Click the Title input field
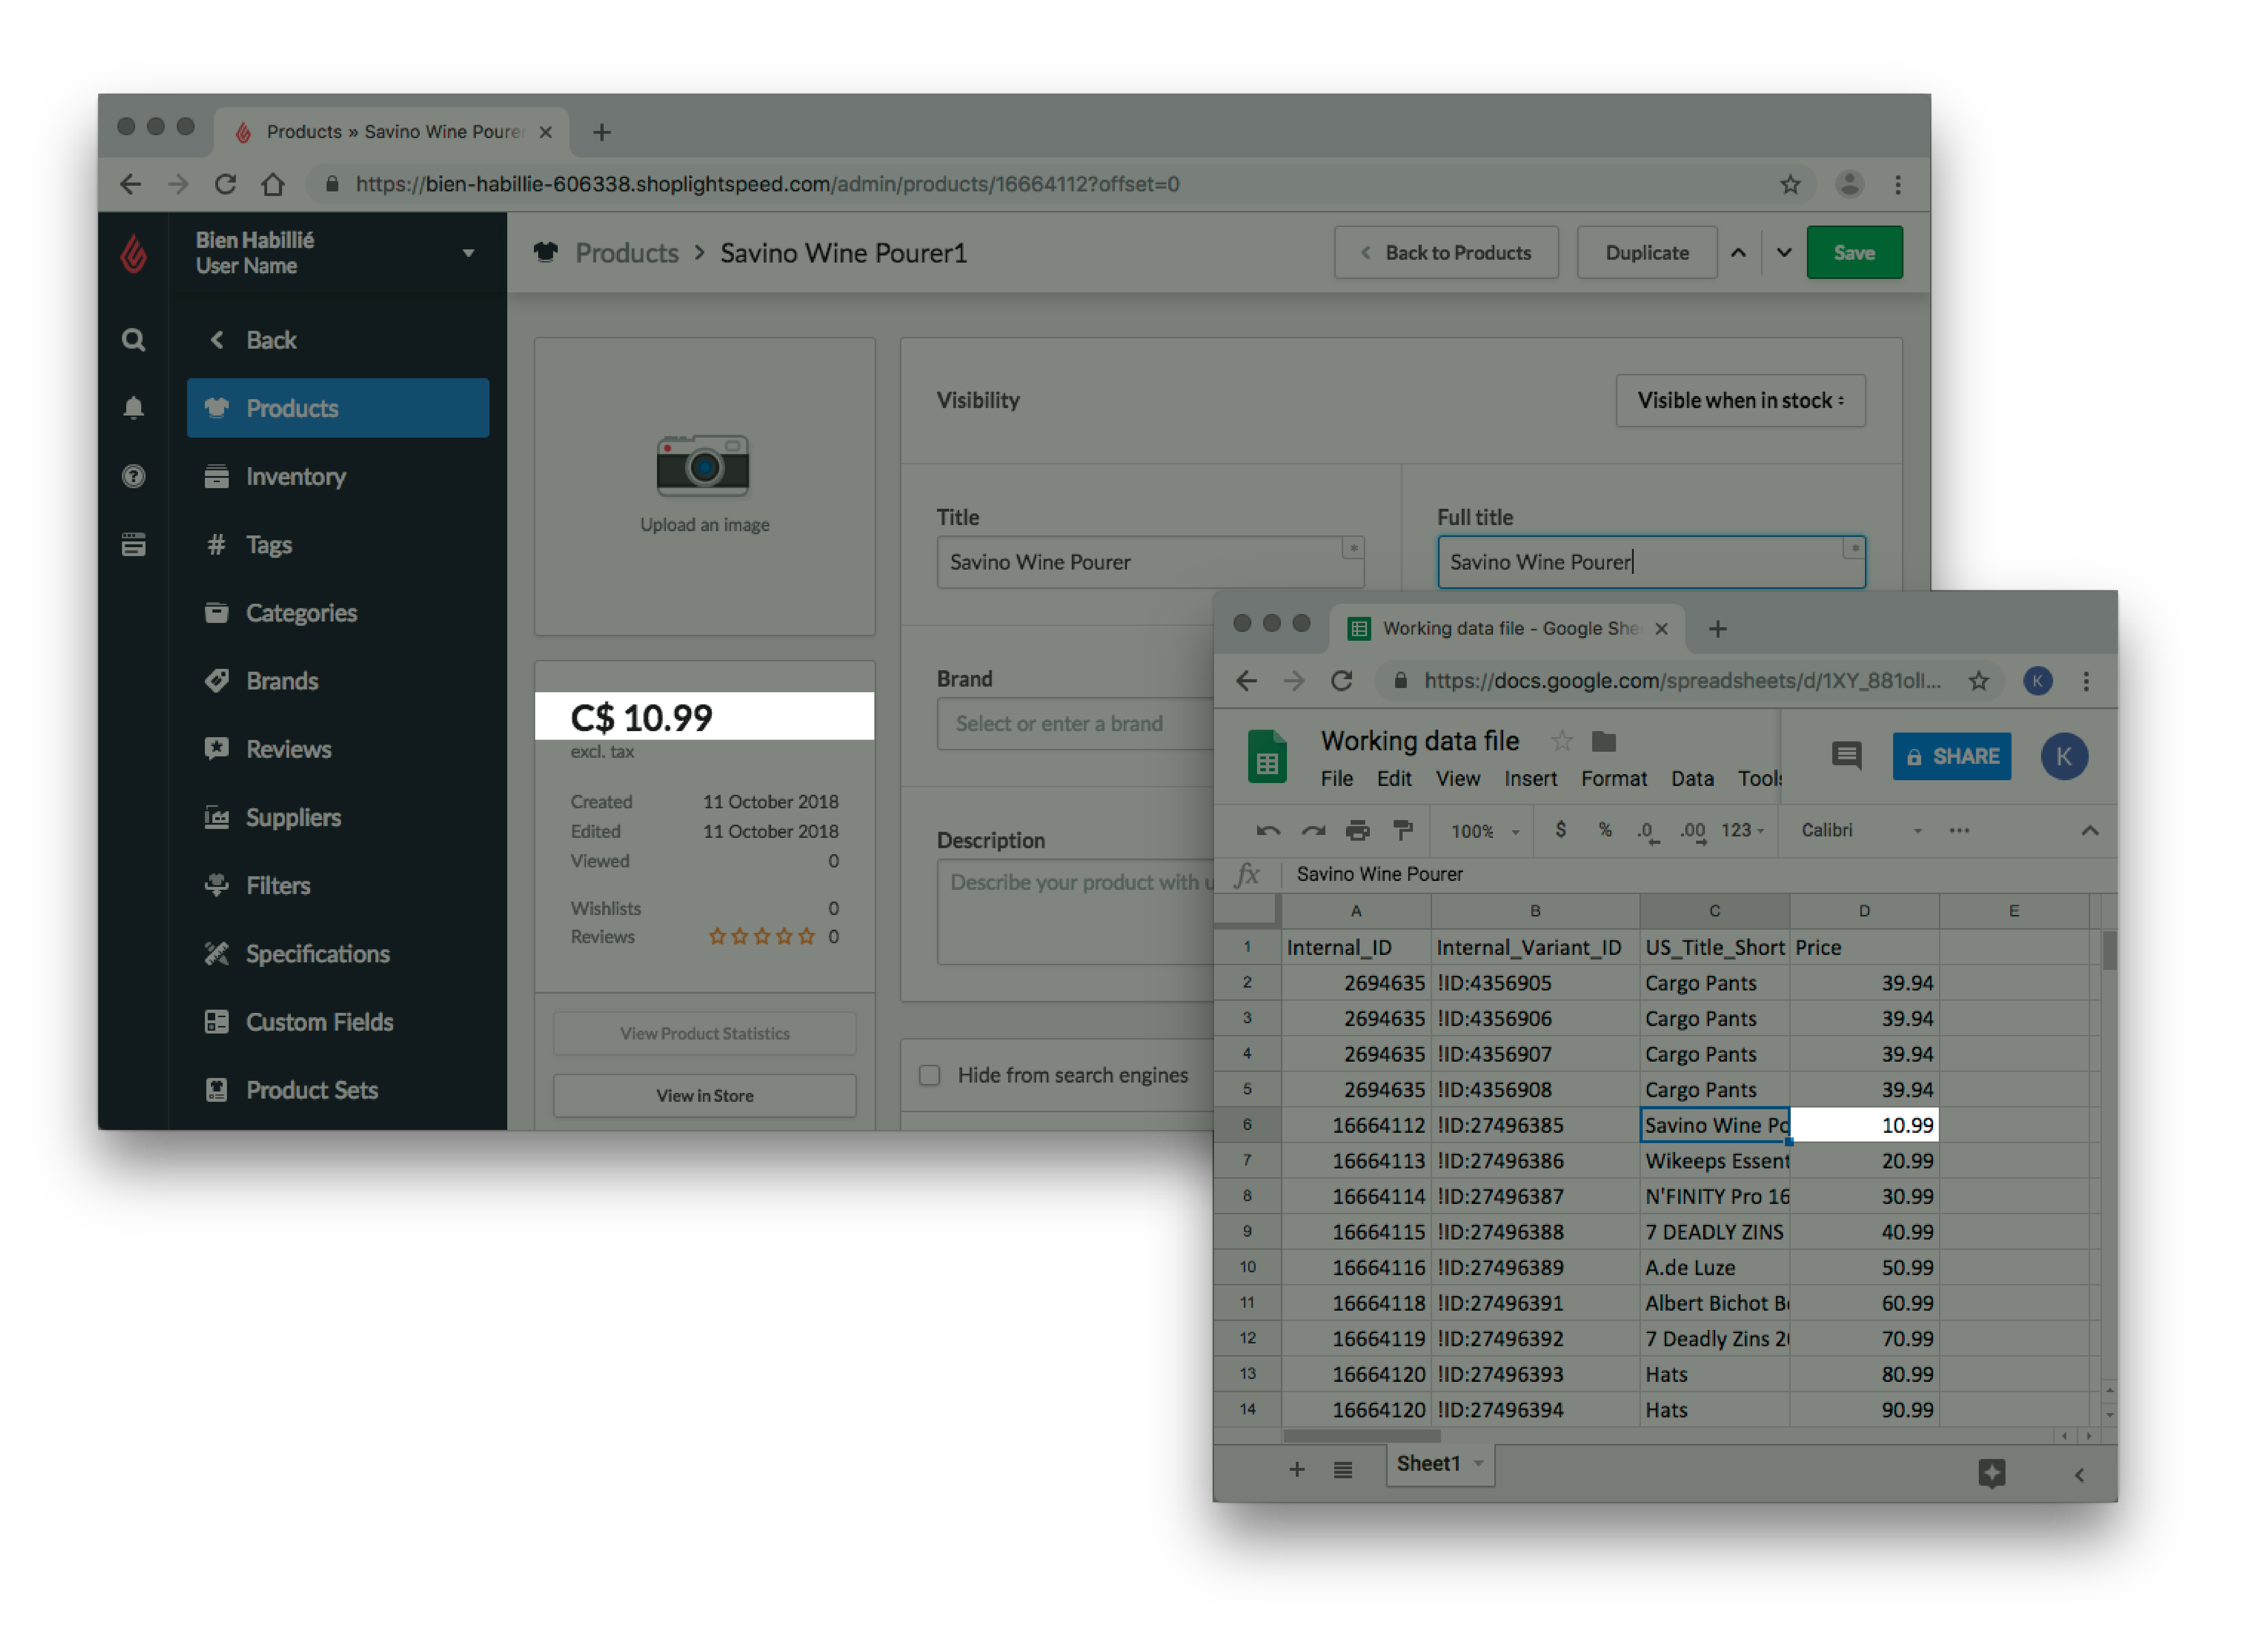2268x1628 pixels. pos(1150,562)
